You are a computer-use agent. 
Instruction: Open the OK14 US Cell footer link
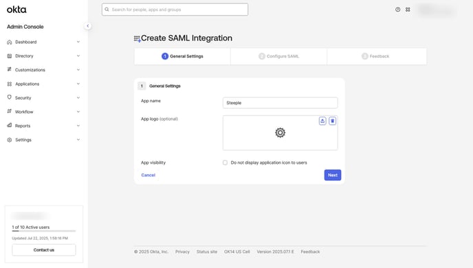tap(236, 252)
